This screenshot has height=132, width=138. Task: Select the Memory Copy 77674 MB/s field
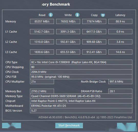(94, 21)
